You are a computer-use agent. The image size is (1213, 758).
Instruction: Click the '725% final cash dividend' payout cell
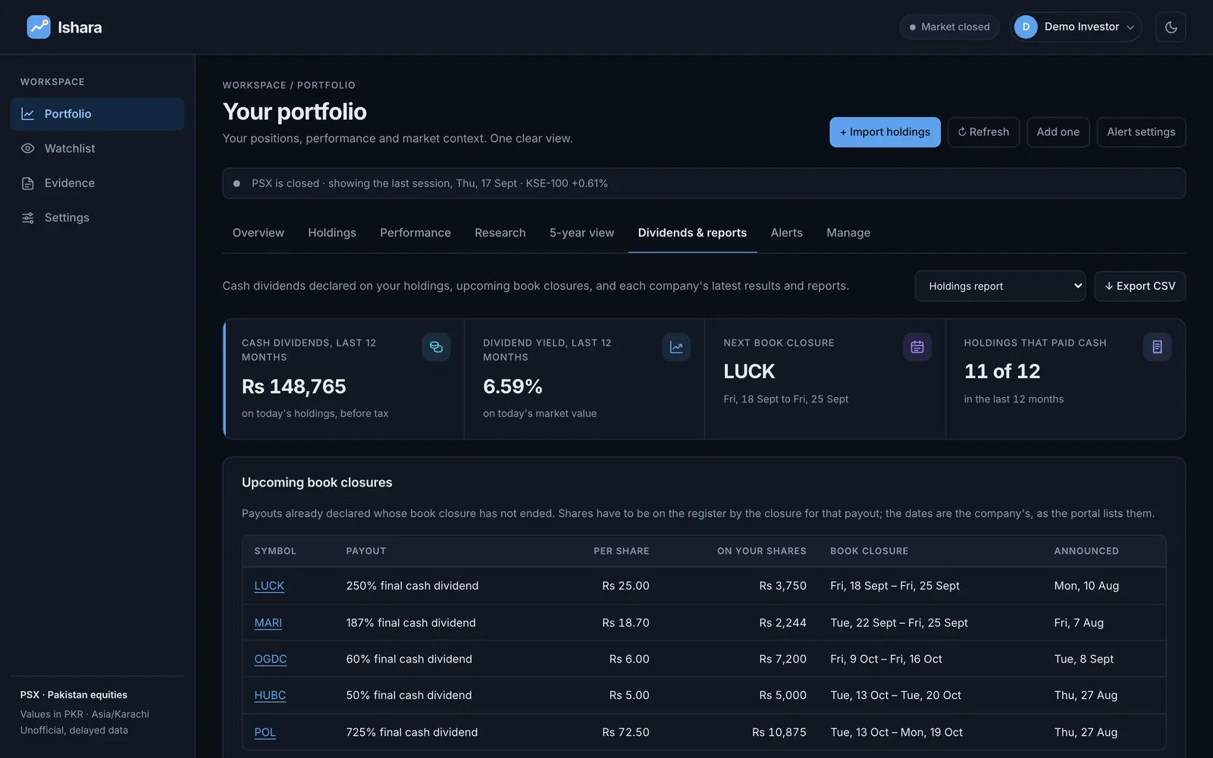point(412,732)
